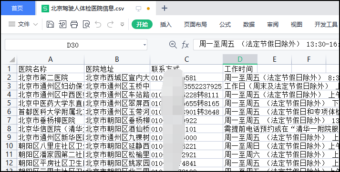This screenshot has width=340, height=172.
Task: Select row 1 header
Action: (9, 69)
